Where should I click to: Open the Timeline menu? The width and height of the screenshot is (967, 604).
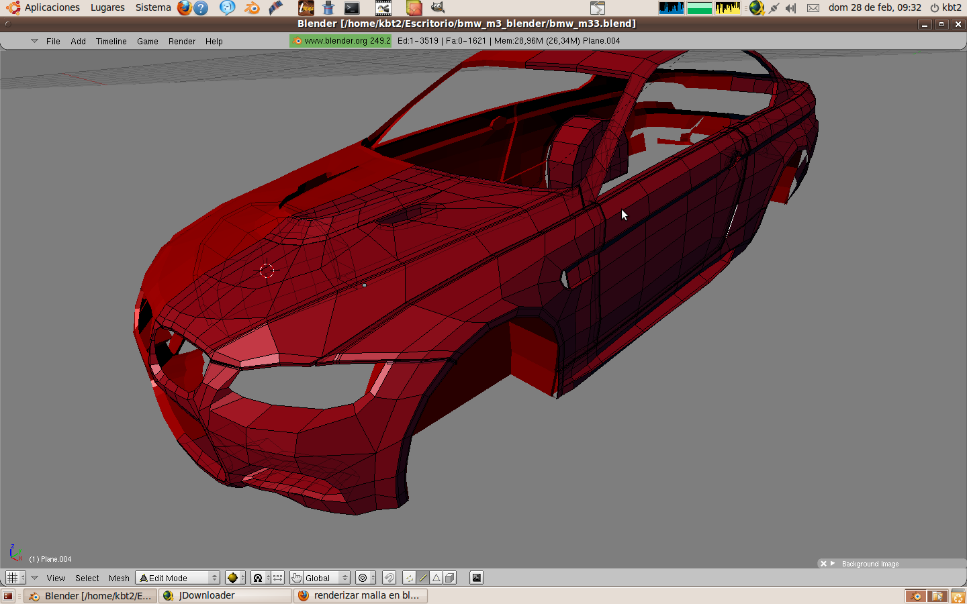(111, 42)
